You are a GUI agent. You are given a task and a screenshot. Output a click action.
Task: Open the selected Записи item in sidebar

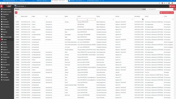click(x=7, y=40)
